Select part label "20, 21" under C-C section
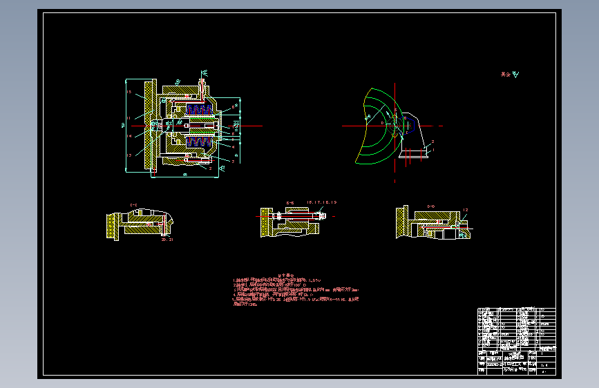This screenshot has height=388, width=599. coord(167,240)
